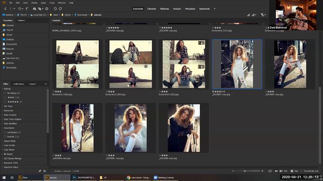The image size is (323, 181).
Task: Adjust the thumbnail size slider handle
Action: click(x=245, y=171)
